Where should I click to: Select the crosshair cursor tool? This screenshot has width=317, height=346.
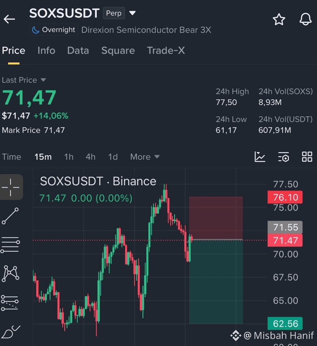(10, 187)
